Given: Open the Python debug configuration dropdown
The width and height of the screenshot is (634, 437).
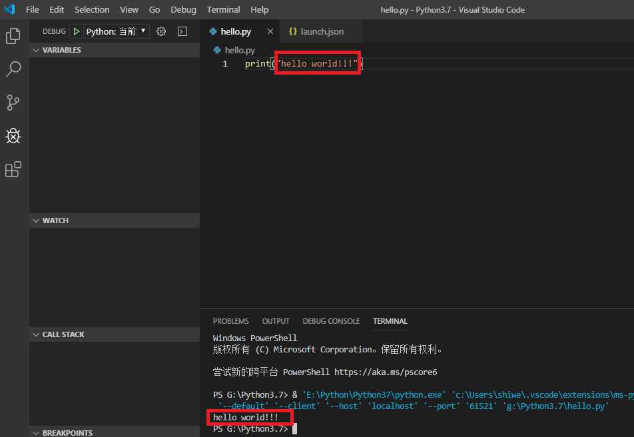Looking at the screenshot, I should (116, 31).
